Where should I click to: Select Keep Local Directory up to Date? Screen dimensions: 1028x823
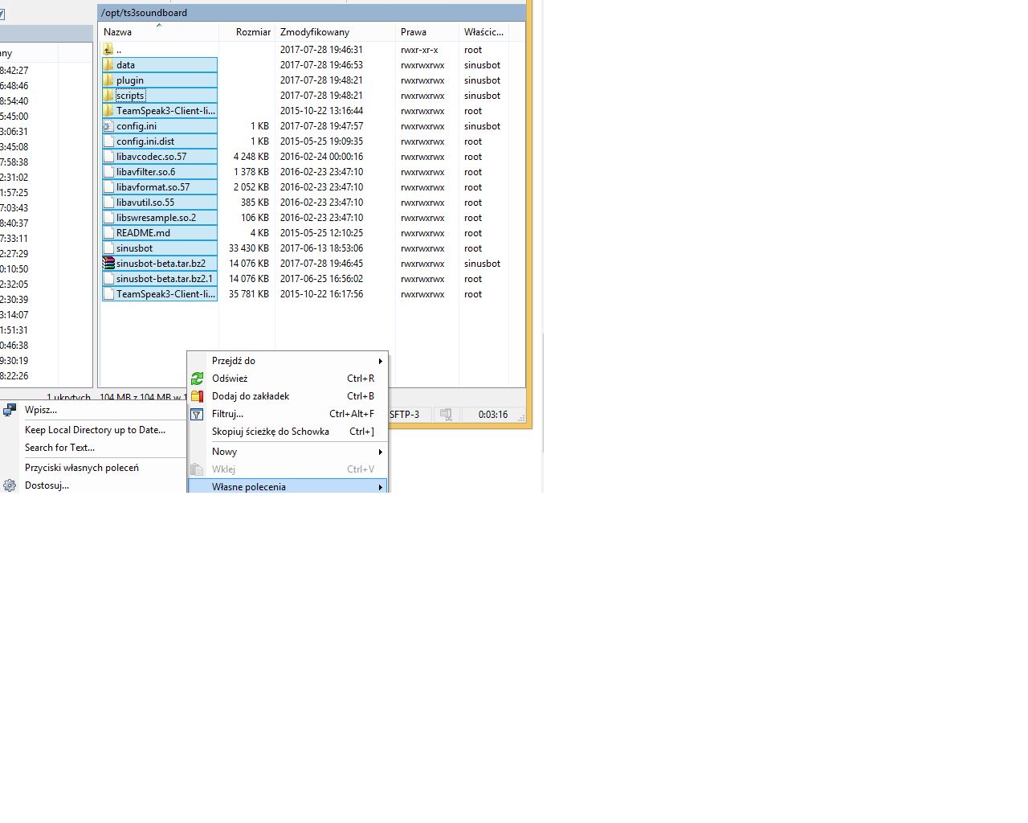point(95,430)
